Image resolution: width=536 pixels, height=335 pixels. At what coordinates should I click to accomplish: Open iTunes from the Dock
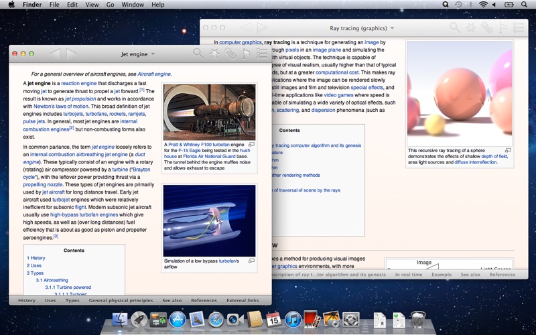293,320
